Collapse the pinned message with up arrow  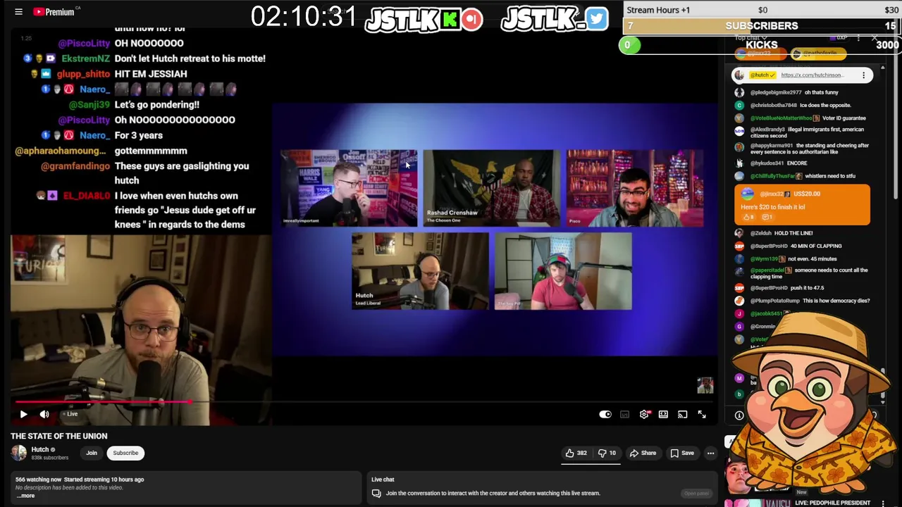point(882,68)
